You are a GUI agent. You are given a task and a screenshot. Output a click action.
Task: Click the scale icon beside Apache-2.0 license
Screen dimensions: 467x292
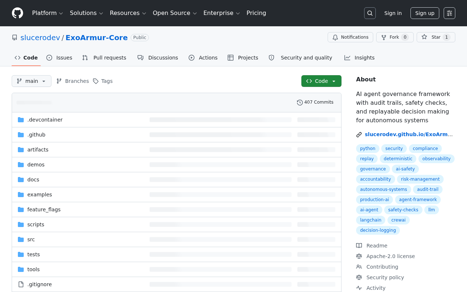(x=359, y=256)
